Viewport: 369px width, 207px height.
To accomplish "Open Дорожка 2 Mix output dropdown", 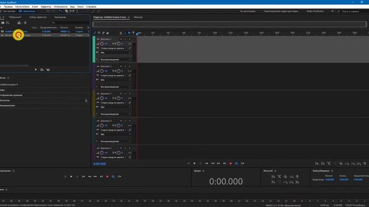I will pyautogui.click(x=115, y=80).
